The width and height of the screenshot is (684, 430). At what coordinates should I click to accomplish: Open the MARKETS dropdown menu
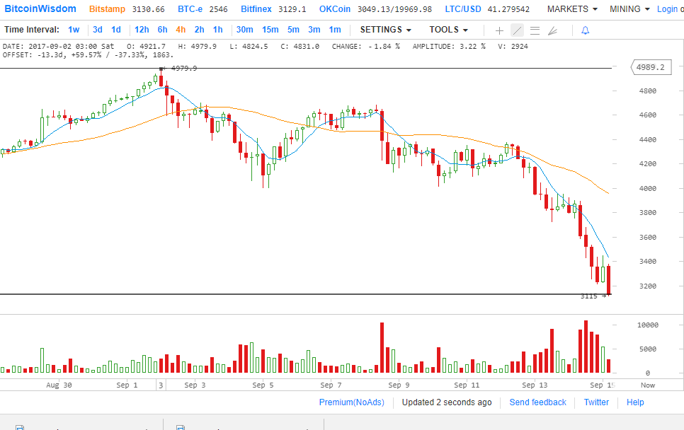[572, 9]
